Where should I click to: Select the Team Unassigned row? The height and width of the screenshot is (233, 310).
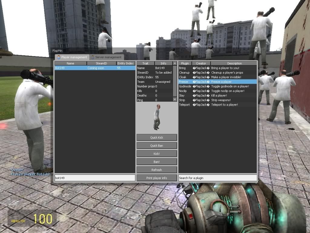[x=155, y=82]
